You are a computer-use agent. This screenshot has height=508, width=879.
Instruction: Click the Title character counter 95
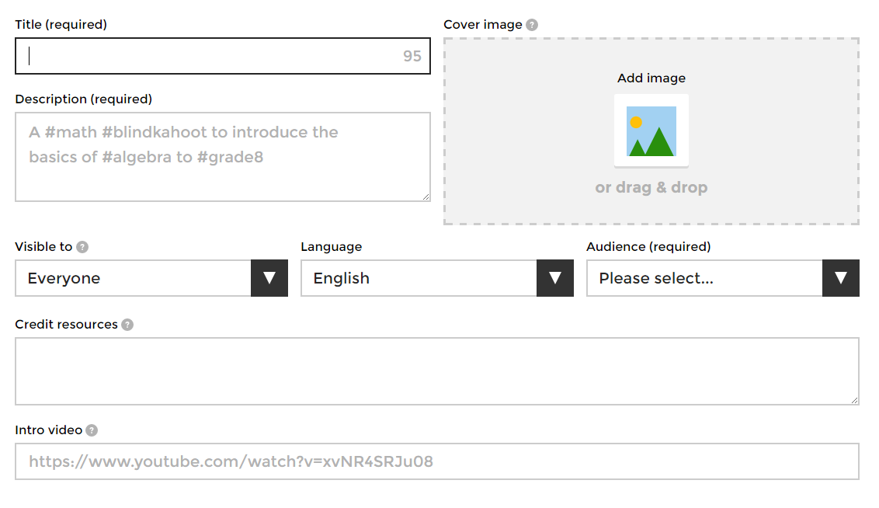(412, 56)
